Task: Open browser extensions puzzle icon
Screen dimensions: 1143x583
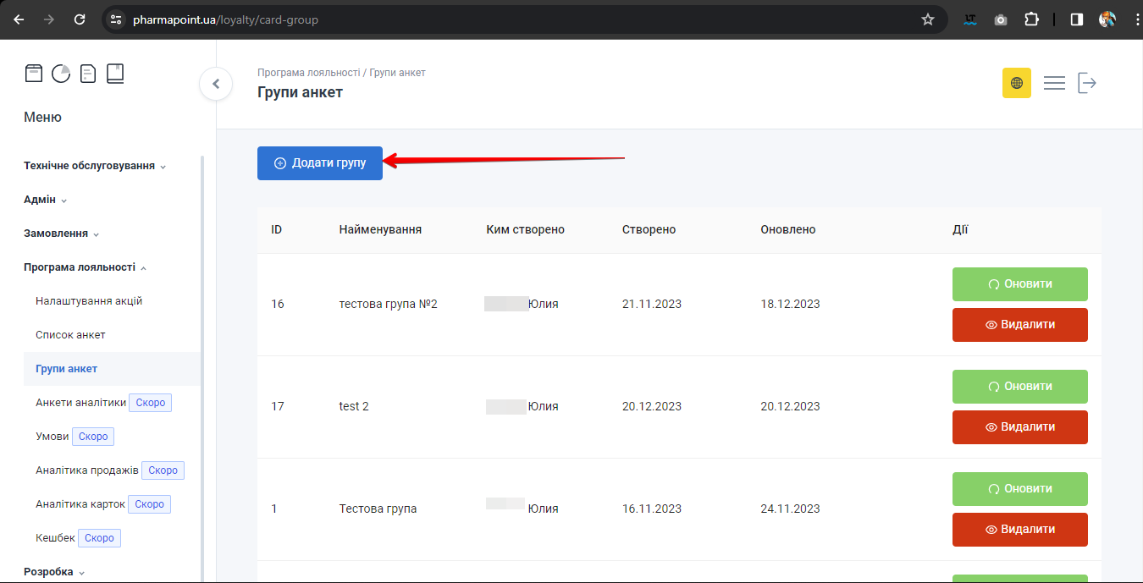Action: tap(1031, 19)
